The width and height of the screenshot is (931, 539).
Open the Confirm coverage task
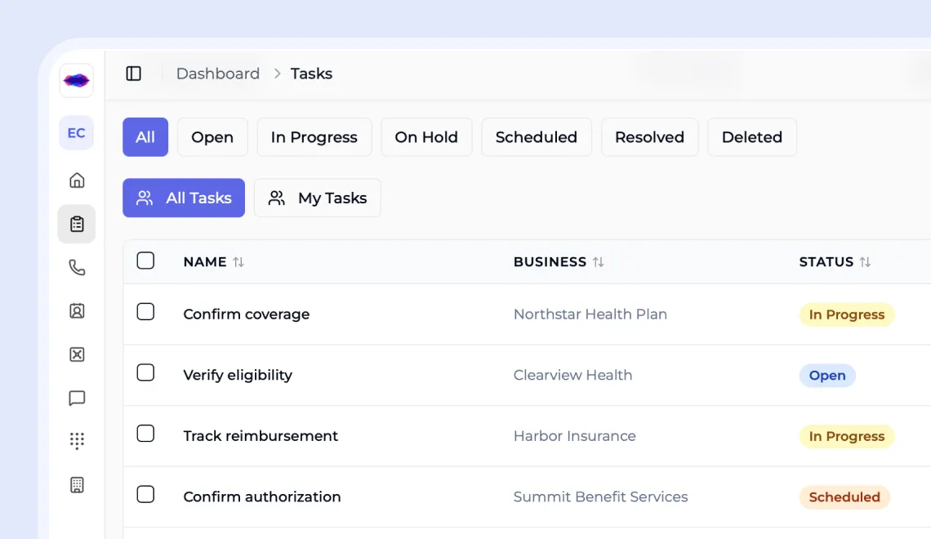point(247,314)
